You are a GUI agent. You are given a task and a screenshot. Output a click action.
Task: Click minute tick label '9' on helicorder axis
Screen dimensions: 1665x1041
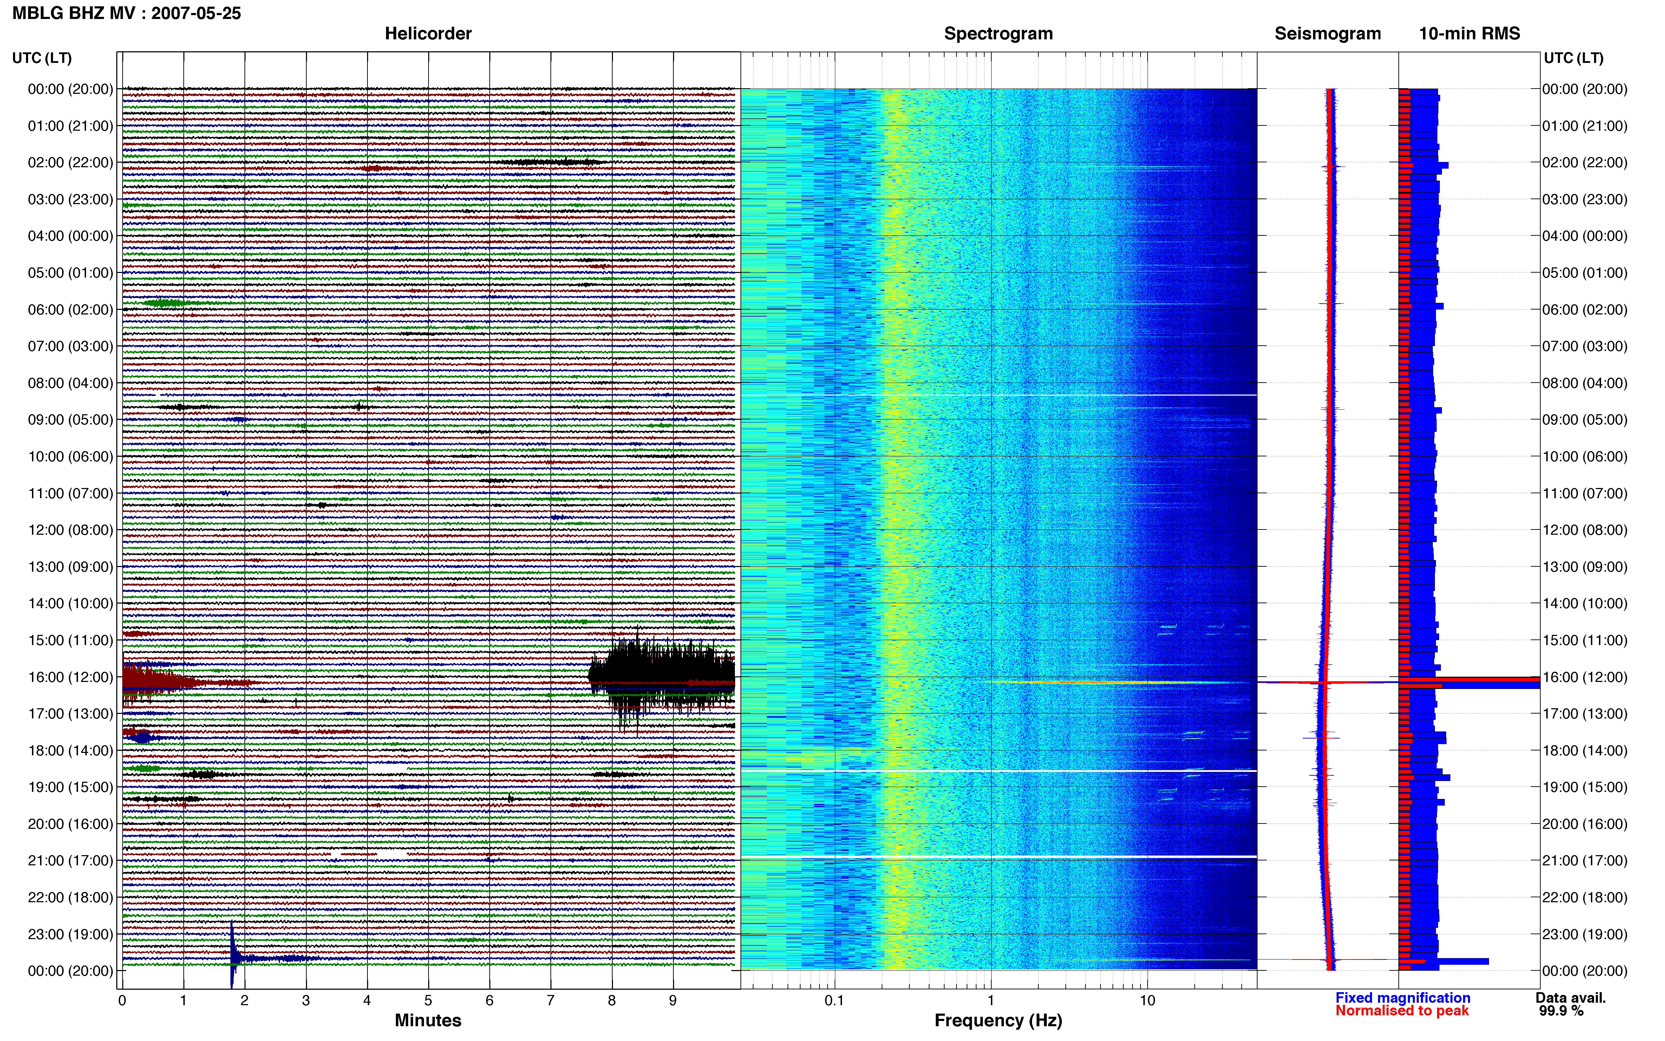[x=672, y=1000]
